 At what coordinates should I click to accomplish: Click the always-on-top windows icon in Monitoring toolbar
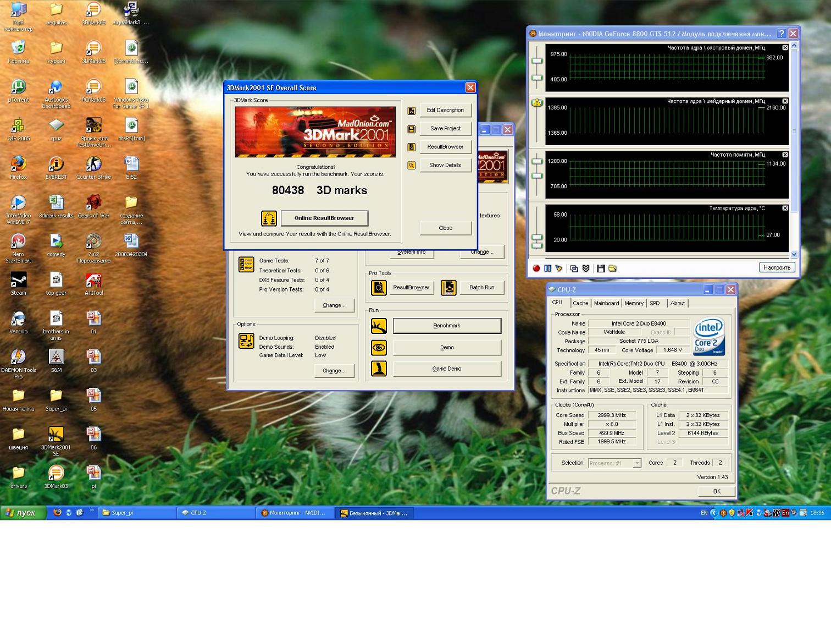click(574, 268)
